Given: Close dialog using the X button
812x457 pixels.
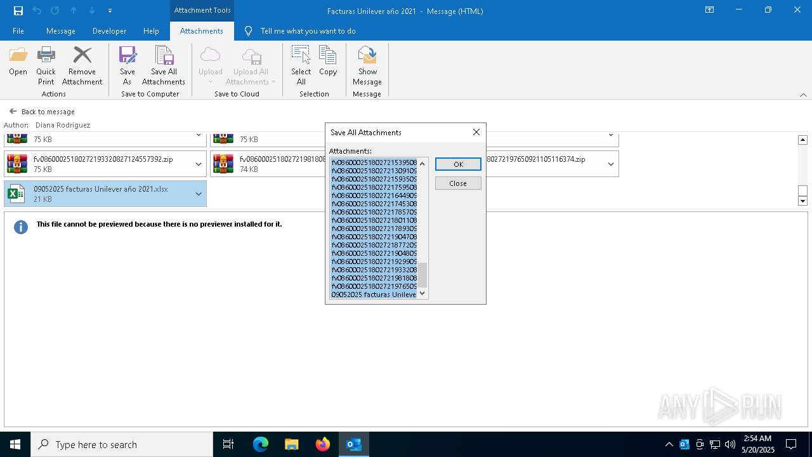Looking at the screenshot, I should (476, 132).
